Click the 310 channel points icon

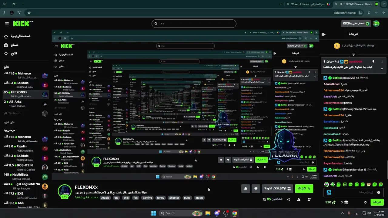[x=334, y=202]
